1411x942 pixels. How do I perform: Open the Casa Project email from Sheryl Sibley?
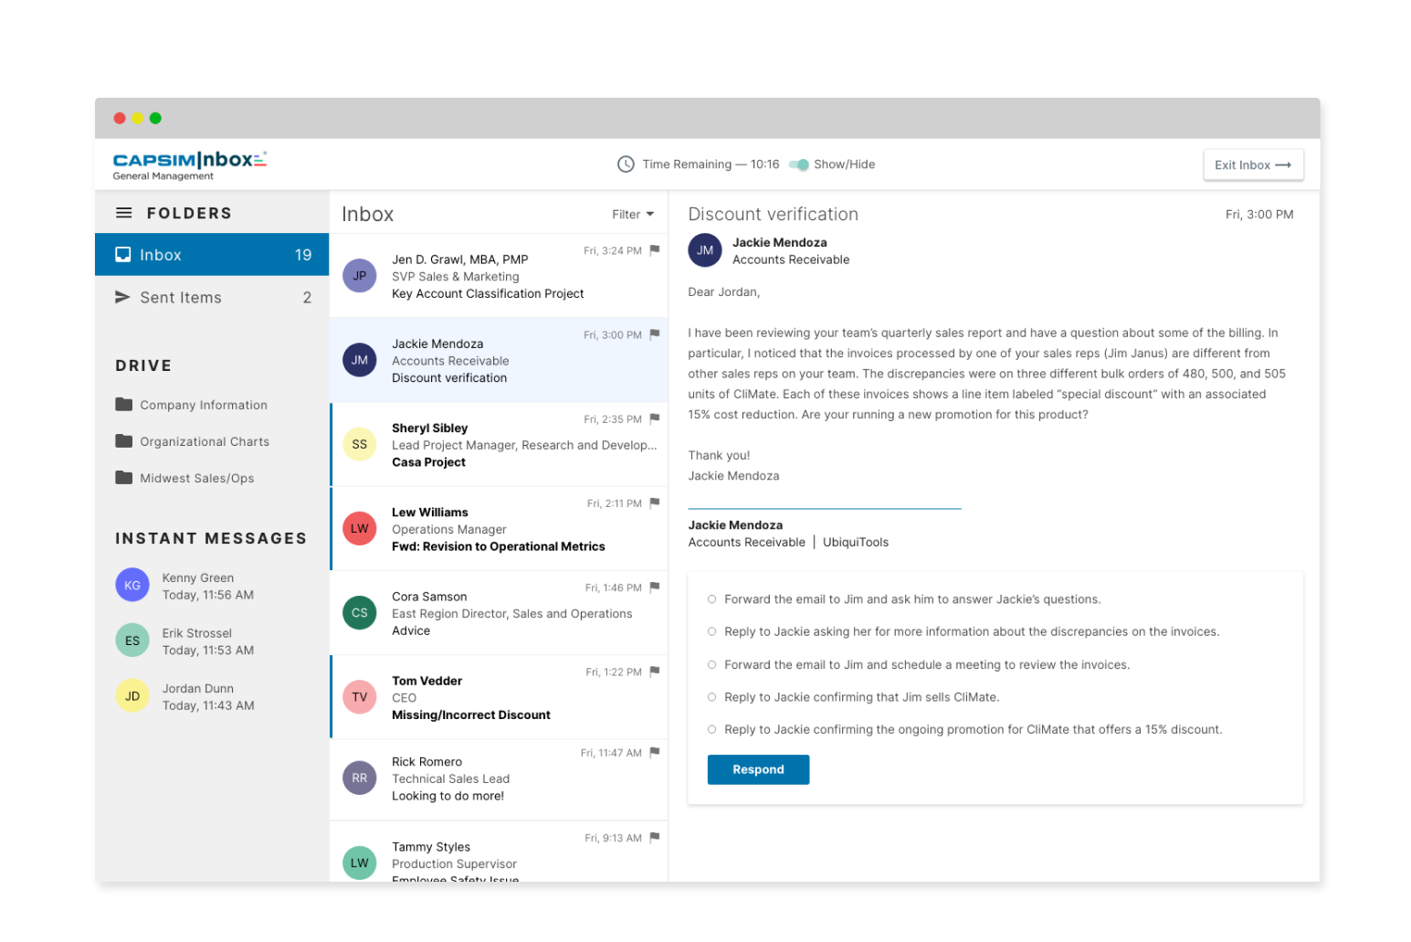pyautogui.click(x=500, y=444)
